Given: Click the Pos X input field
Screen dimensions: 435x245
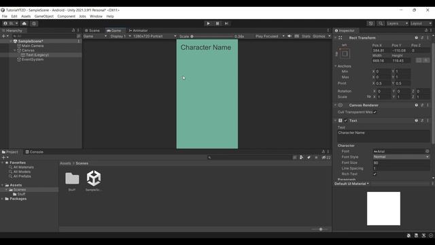Looking at the screenshot, I should click(x=381, y=50).
